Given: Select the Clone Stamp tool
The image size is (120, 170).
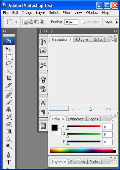Looking at the screenshot, I should (9, 109).
